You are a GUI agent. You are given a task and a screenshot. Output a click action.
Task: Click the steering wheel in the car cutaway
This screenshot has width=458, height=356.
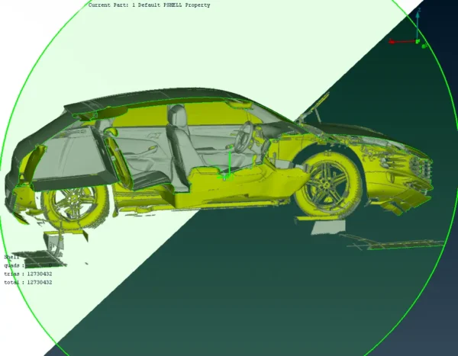pyautogui.click(x=245, y=136)
